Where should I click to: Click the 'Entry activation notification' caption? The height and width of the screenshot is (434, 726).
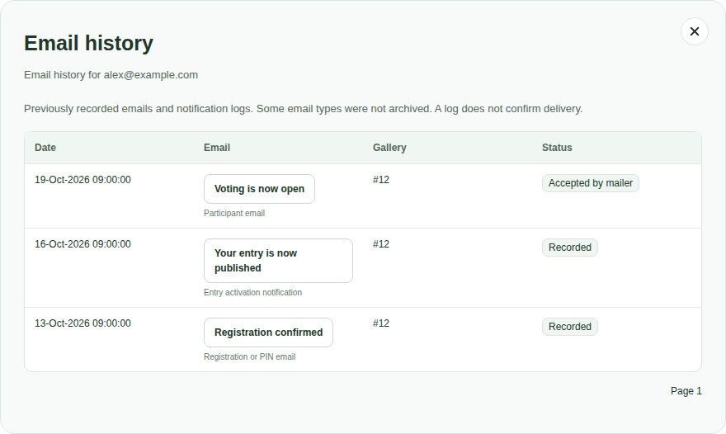click(252, 292)
